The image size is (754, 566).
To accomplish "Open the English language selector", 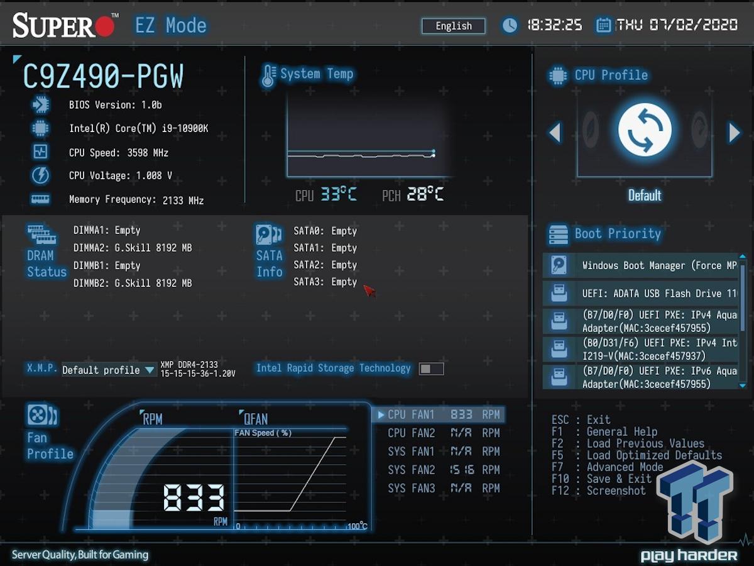I will (x=454, y=26).
